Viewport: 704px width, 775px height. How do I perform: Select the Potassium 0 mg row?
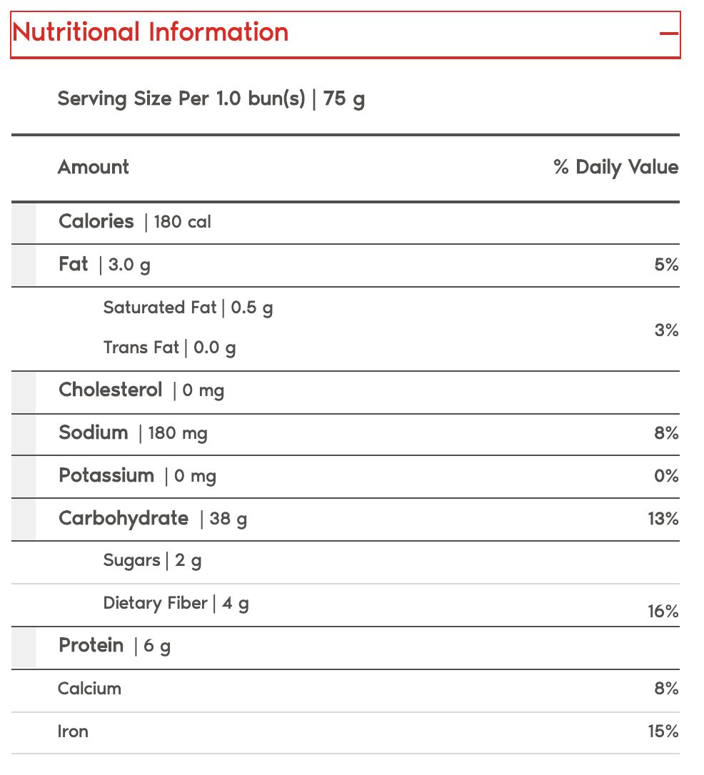(137, 476)
